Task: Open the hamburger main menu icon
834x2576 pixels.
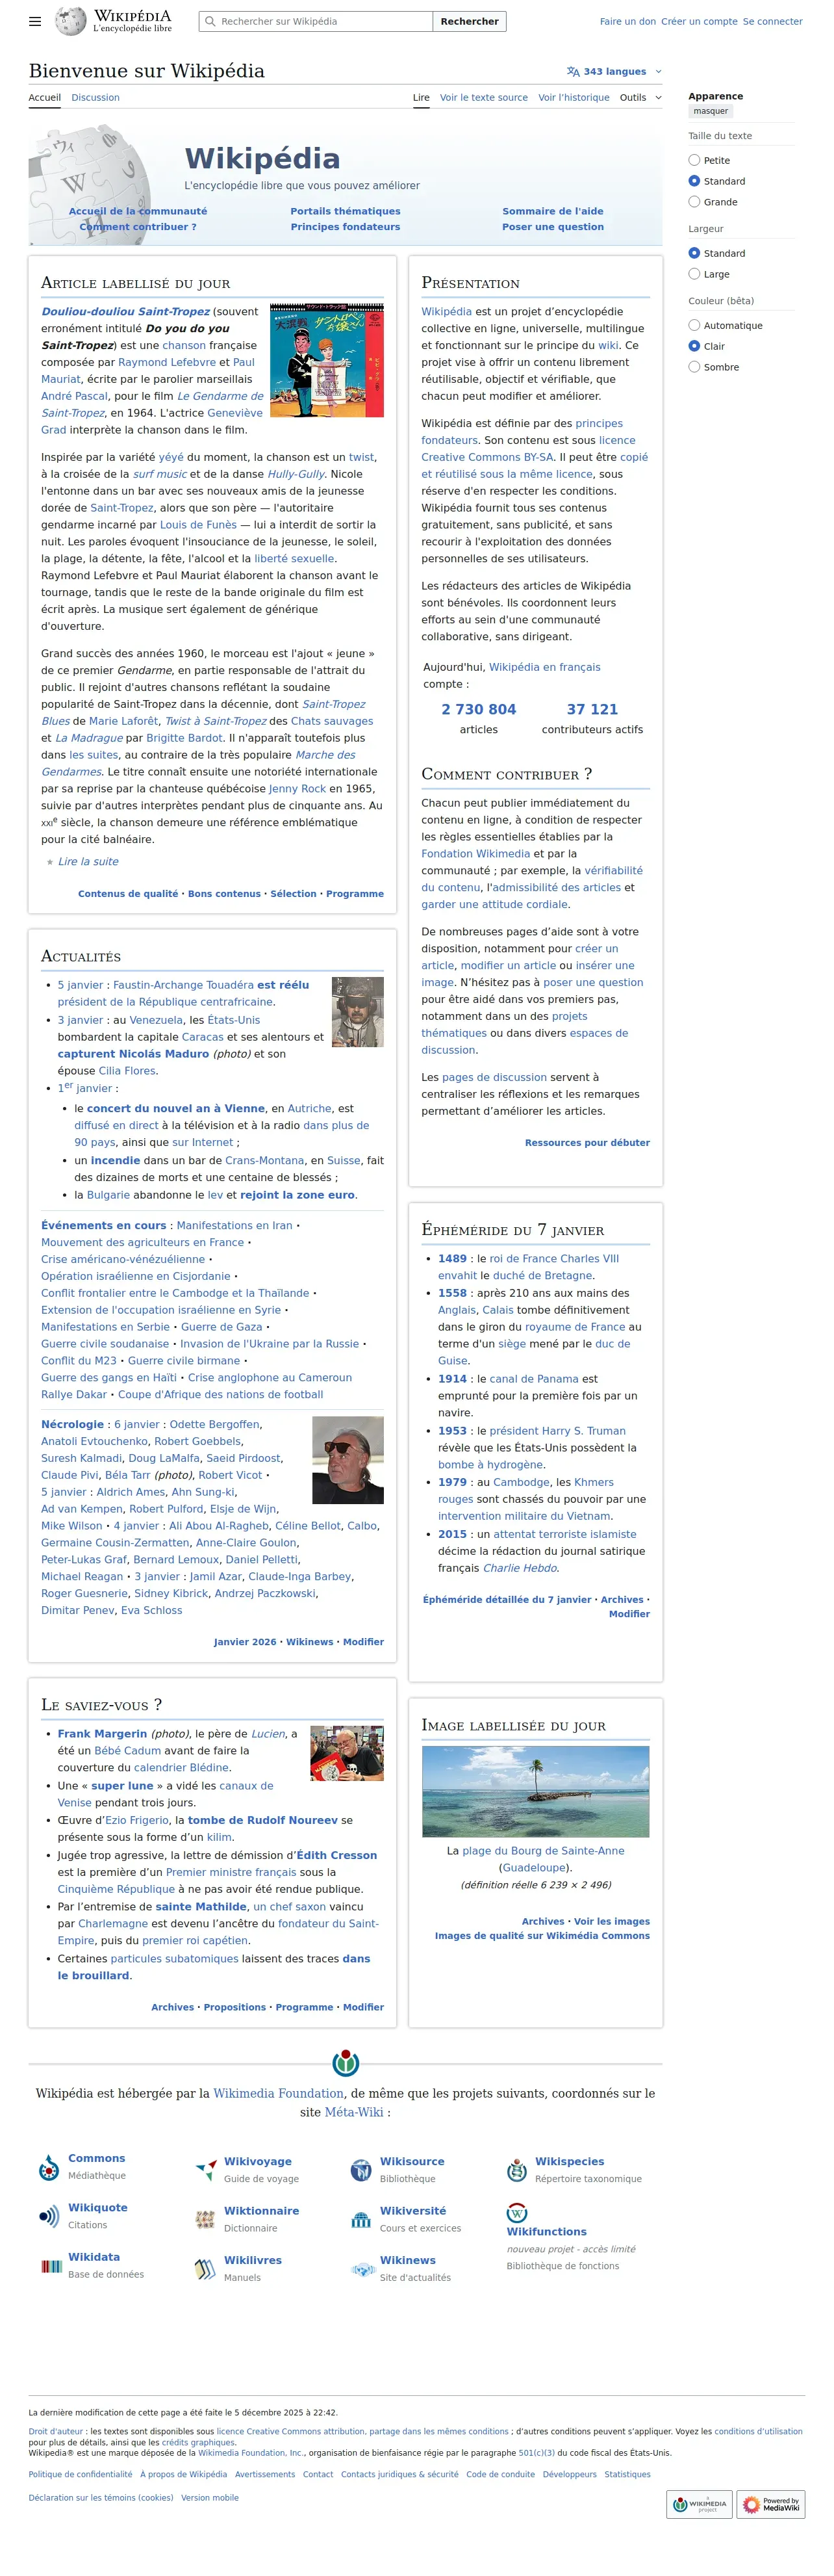Action: (x=35, y=21)
